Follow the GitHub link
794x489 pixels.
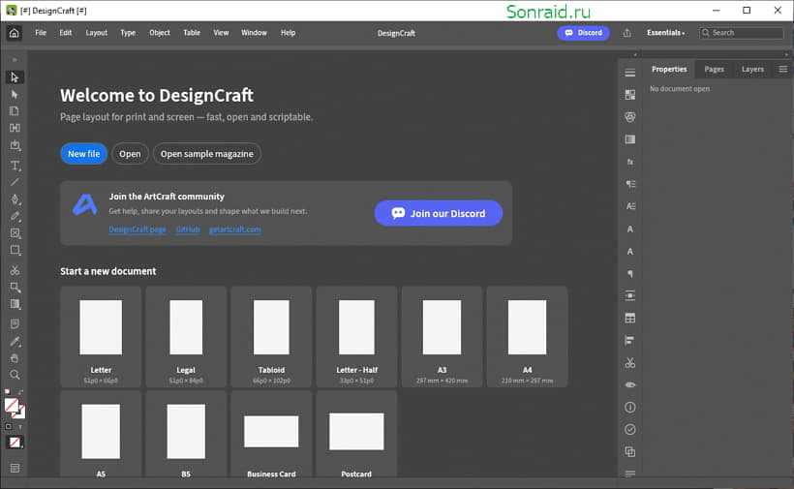[x=188, y=229]
